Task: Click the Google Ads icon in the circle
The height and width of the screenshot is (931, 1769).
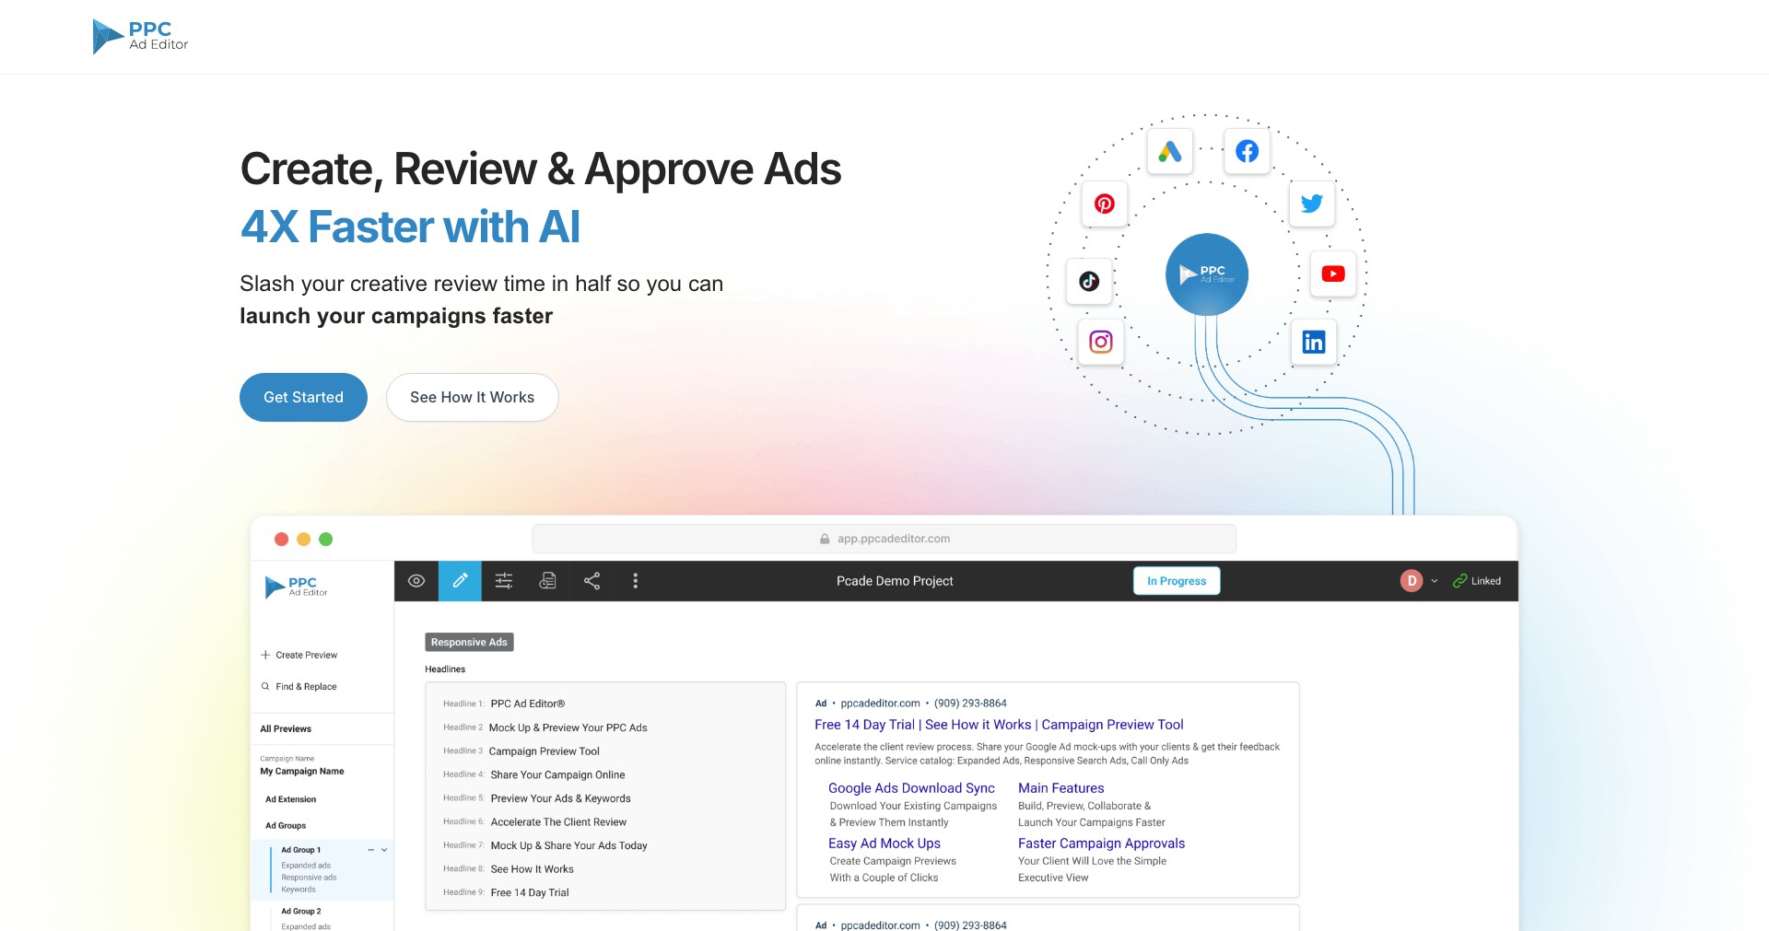Action: tap(1170, 151)
